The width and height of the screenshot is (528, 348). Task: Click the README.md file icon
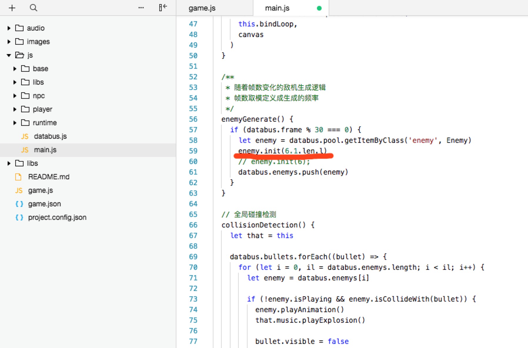click(x=18, y=177)
